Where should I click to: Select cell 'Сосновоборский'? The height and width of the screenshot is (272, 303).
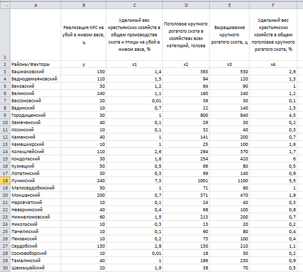click(36, 253)
